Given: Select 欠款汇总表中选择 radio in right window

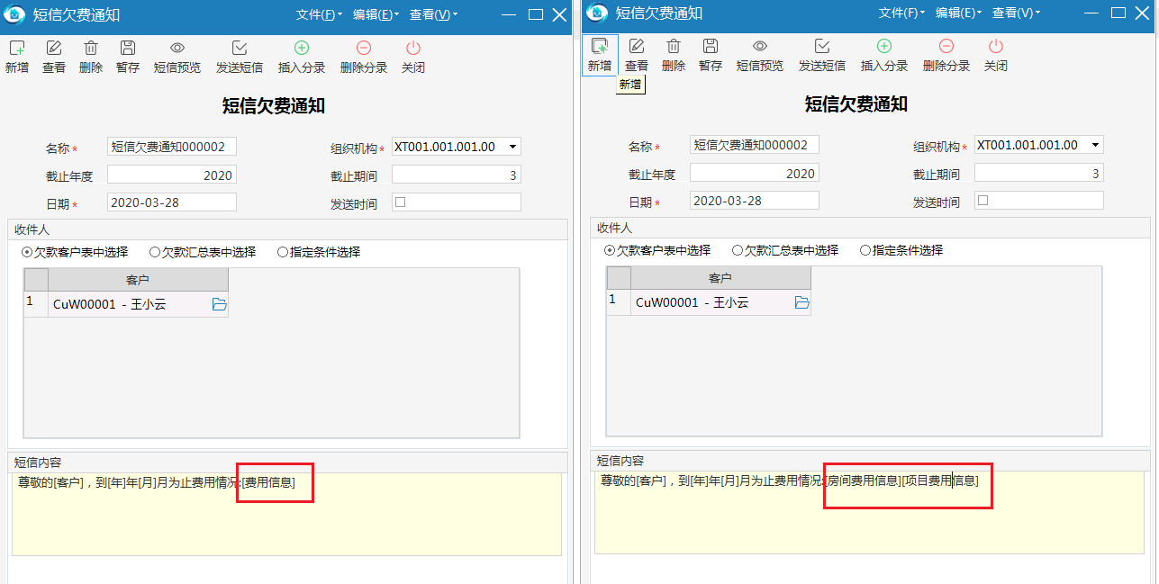Looking at the screenshot, I should click(738, 250).
